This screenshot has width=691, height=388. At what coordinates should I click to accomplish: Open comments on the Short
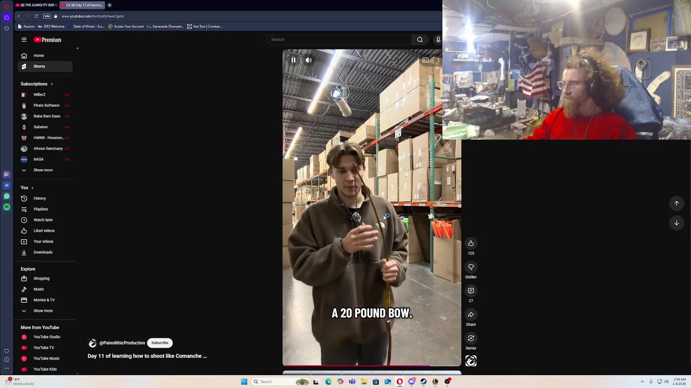pyautogui.click(x=471, y=291)
